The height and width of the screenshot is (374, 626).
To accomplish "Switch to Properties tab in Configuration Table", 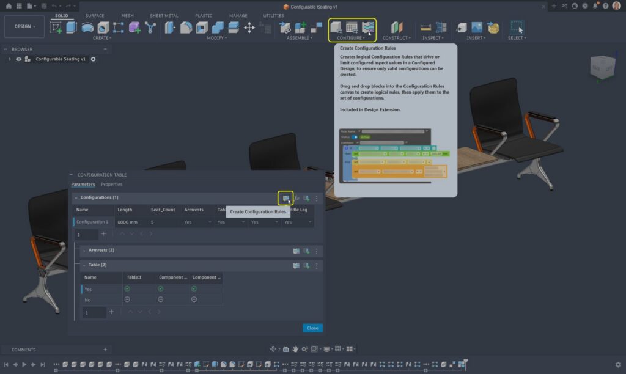I will click(x=112, y=184).
